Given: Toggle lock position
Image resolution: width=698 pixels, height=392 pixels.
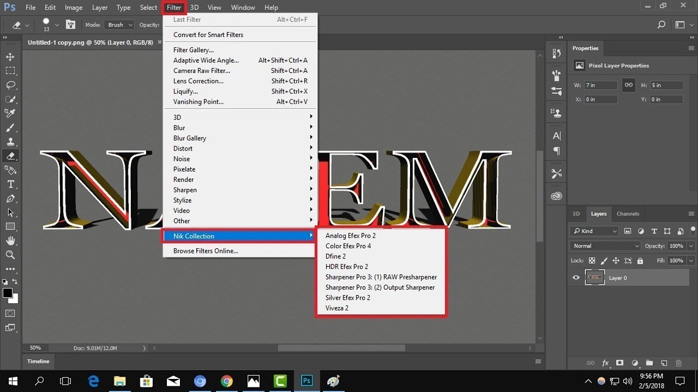Looking at the screenshot, I should [x=616, y=261].
